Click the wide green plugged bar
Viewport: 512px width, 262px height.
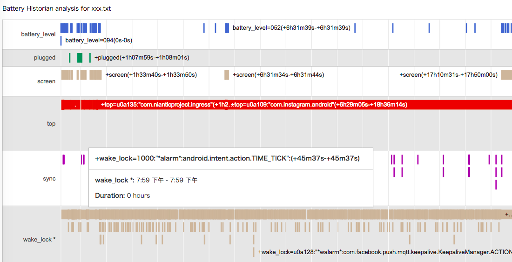point(80,58)
